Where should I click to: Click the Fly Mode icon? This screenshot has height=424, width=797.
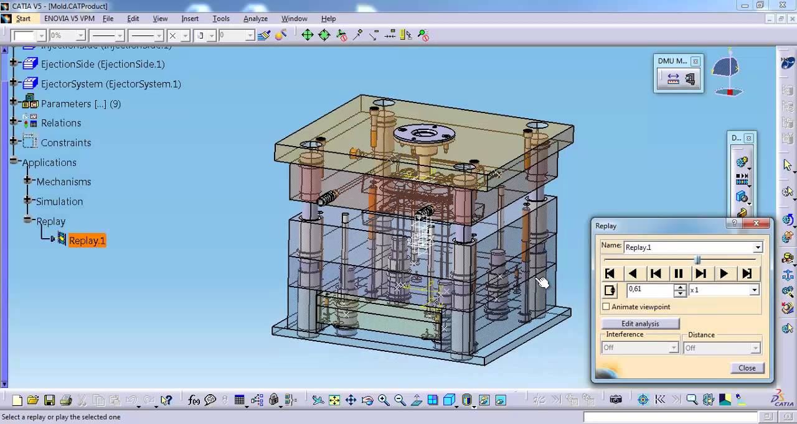318,400
